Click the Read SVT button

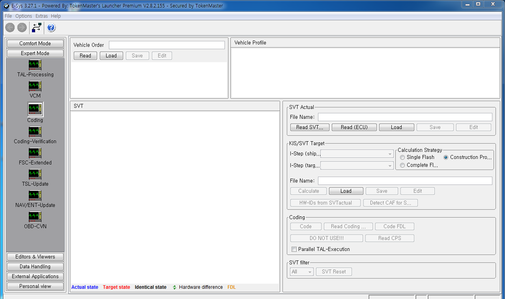[x=309, y=127]
